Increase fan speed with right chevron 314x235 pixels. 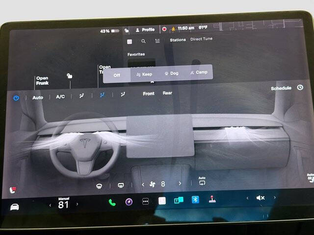[180, 183]
